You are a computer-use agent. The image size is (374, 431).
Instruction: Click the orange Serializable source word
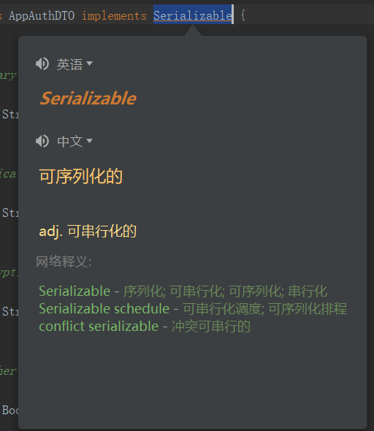click(x=88, y=99)
